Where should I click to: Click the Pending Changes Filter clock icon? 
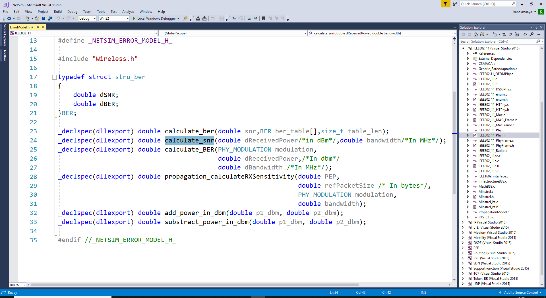tap(495, 34)
